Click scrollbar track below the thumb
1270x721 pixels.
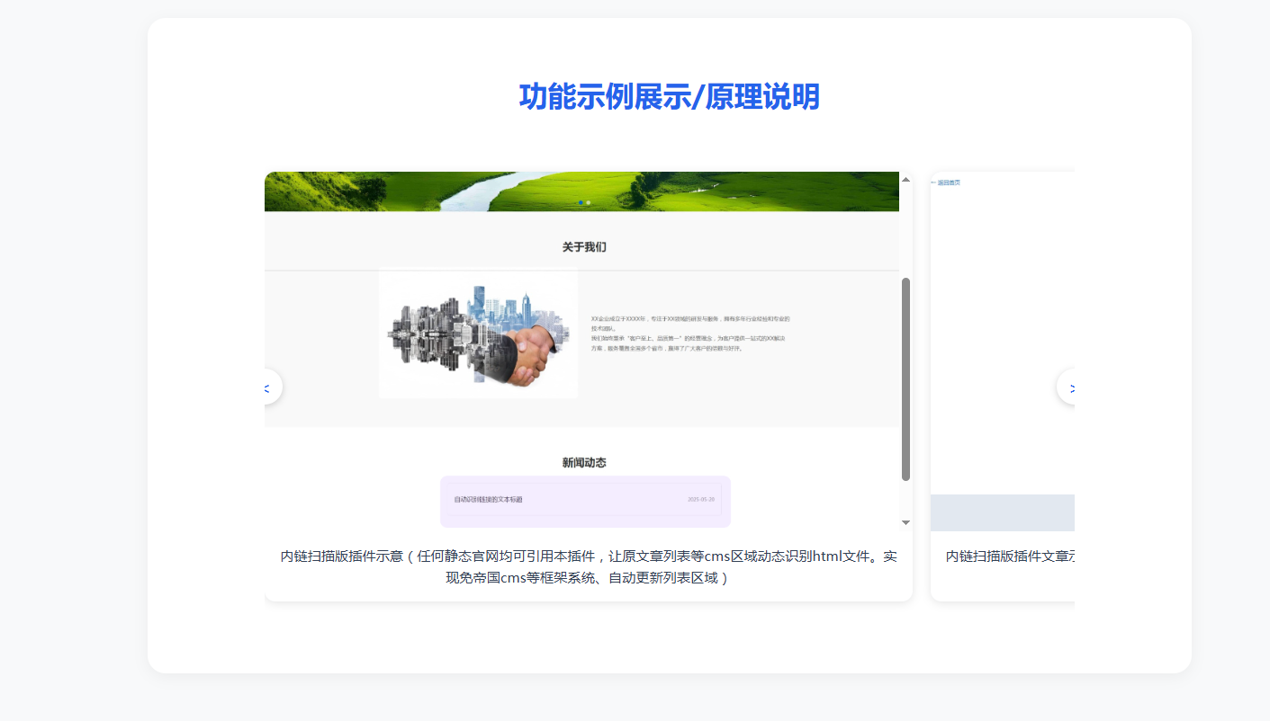tap(905, 499)
